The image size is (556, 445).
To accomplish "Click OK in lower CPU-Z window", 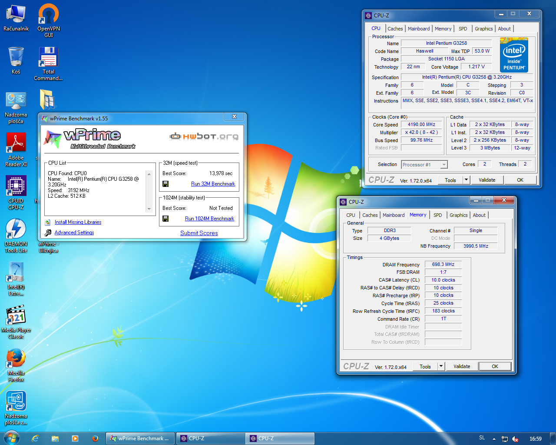I will 495,366.
